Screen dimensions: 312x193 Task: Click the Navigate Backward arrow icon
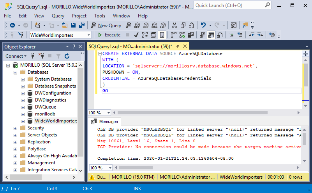pyautogui.click(x=12, y=25)
